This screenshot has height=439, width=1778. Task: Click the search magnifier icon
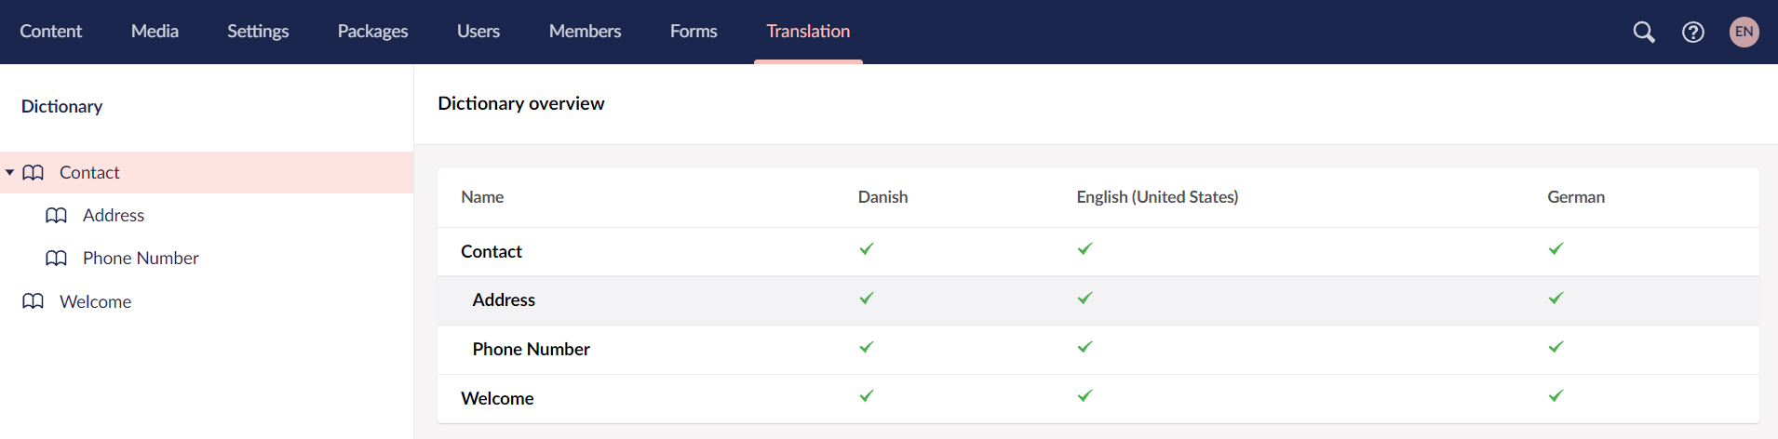tap(1644, 32)
